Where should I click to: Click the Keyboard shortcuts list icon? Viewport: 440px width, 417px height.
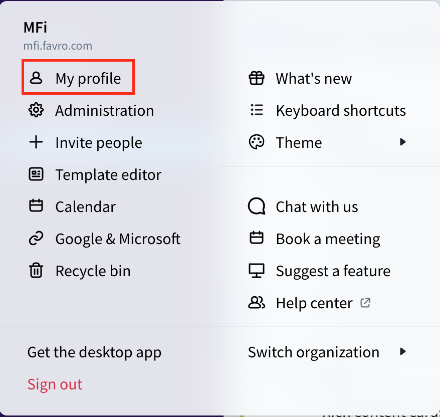coord(257,110)
